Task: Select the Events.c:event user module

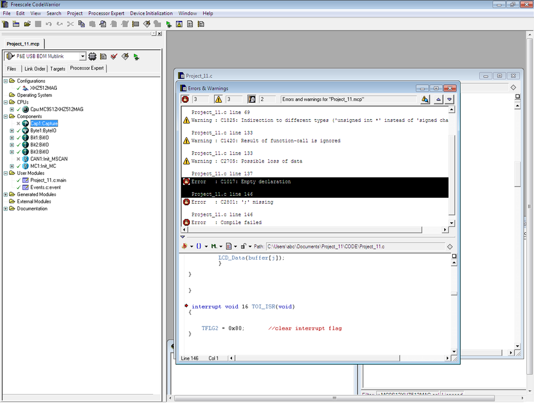Action: pyautogui.click(x=45, y=188)
